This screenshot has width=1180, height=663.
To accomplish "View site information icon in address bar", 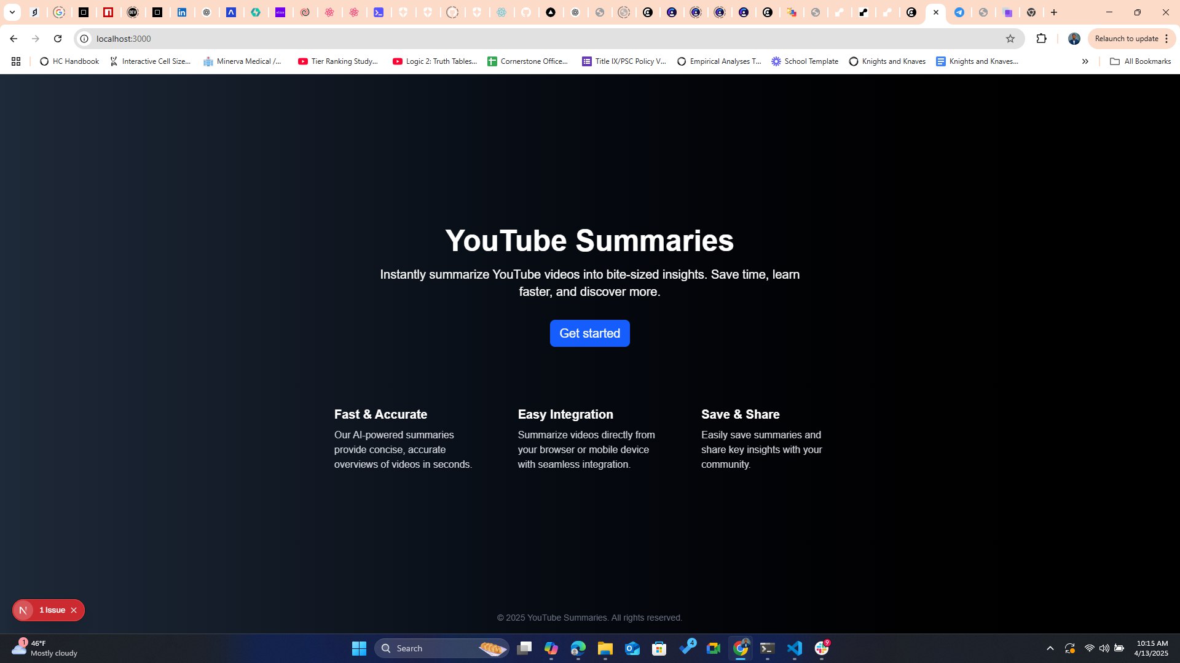I will 84,39.
